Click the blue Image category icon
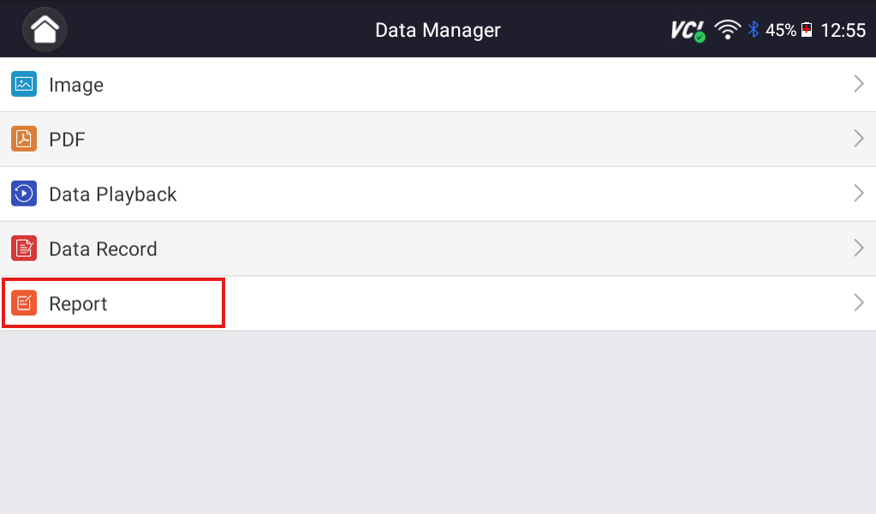 click(24, 84)
